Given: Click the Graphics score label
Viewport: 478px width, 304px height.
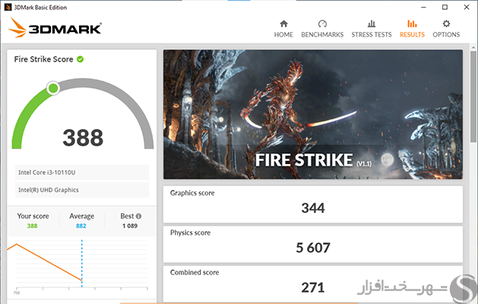Looking at the screenshot, I should pyautogui.click(x=192, y=193).
